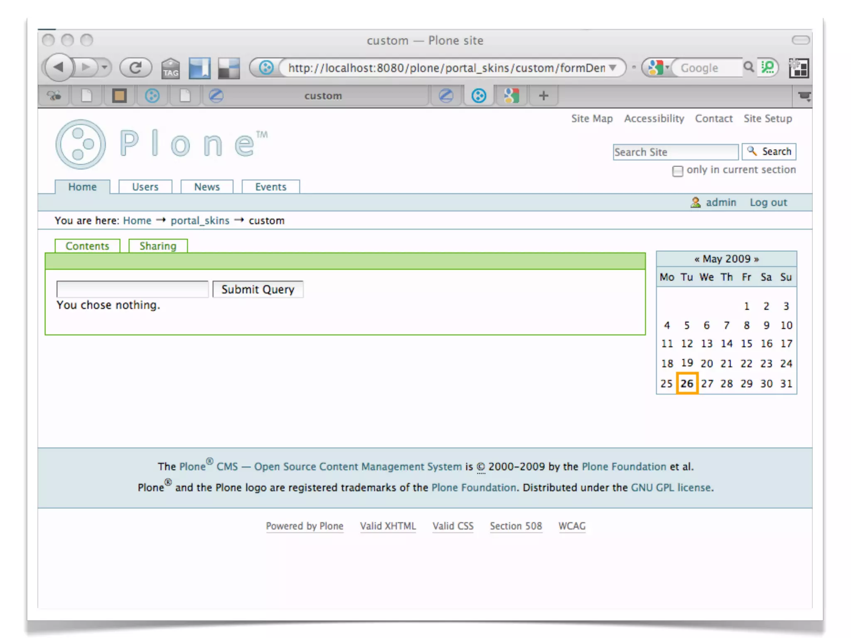Select the Home navigation tab
The height and width of the screenshot is (638, 851).
pyautogui.click(x=82, y=187)
